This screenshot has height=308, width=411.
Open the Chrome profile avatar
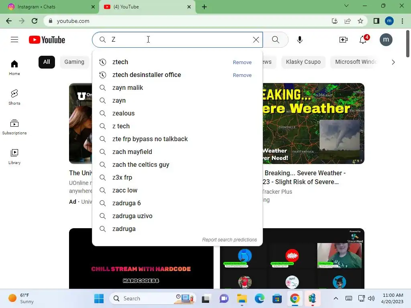[x=389, y=21]
